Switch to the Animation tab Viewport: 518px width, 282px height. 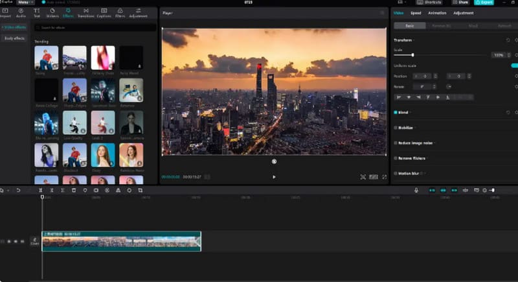point(437,13)
